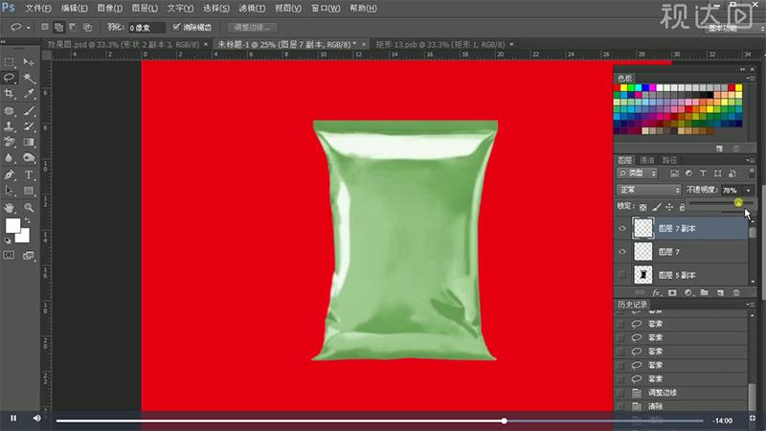Screen dimensions: 766x431
Task: Mute the video volume
Action: tap(37, 419)
